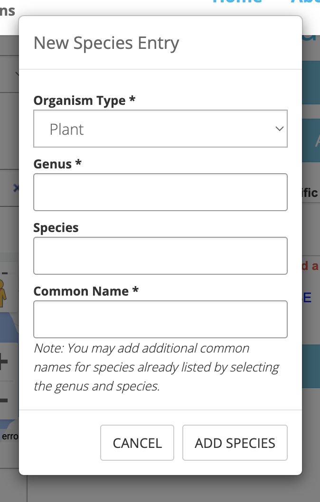Open the Organism Type dropdown
Image resolution: width=320 pixels, height=502 pixels.
point(160,129)
